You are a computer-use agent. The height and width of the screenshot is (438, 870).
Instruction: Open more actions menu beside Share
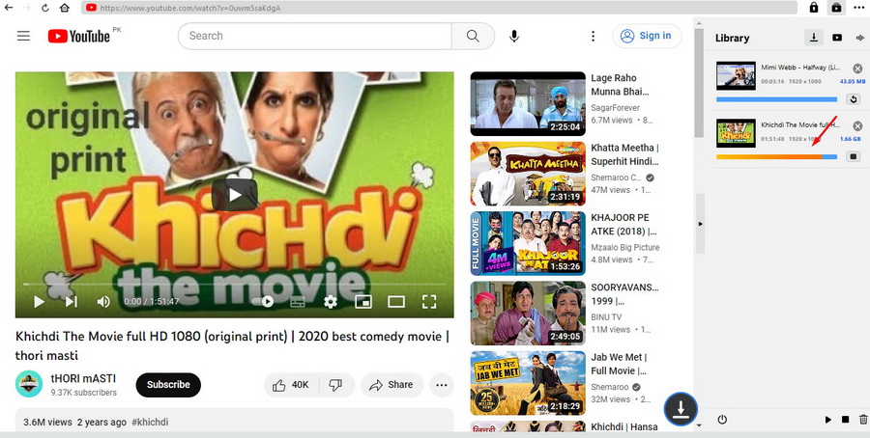[x=442, y=385]
